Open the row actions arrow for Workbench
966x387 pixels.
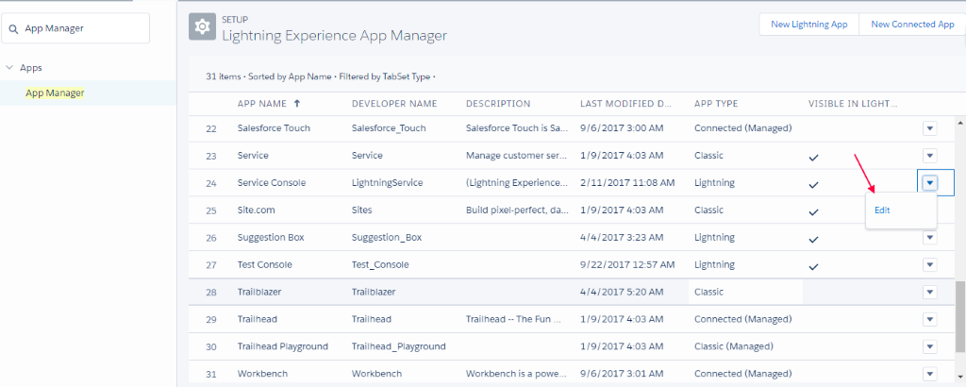pos(929,374)
